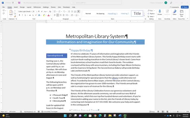Apply the Title style from gallery
This screenshot has width=190, height=118.
[137, 13]
